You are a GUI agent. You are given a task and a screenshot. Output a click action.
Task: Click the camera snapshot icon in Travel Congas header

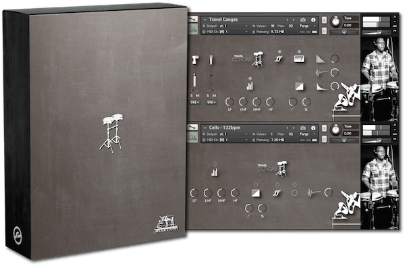303,20
